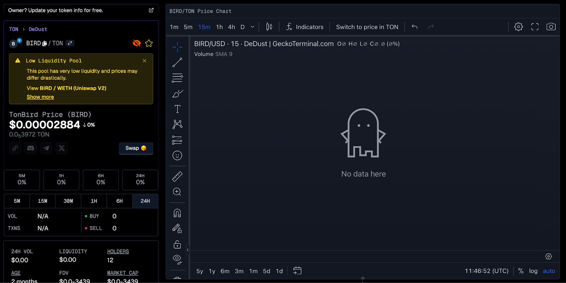Dismiss the Low Liquidity Pool warning
566x283 pixels.
coord(144,61)
